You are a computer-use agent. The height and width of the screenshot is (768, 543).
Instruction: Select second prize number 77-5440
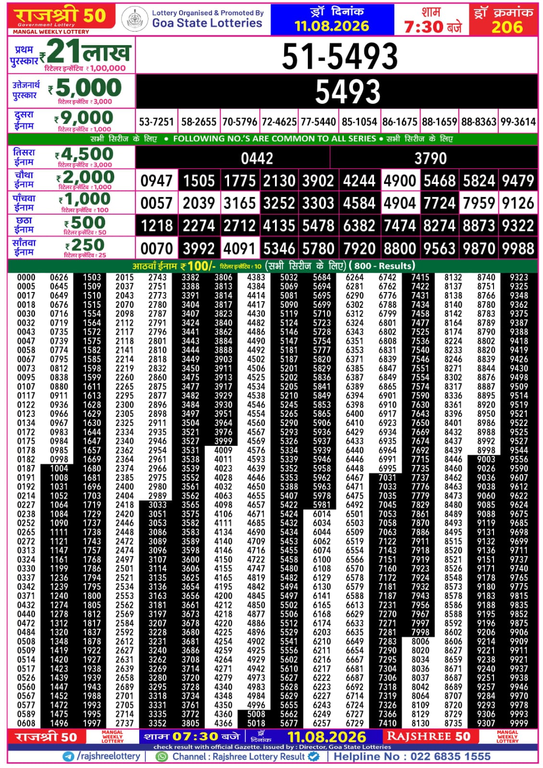[318, 122]
